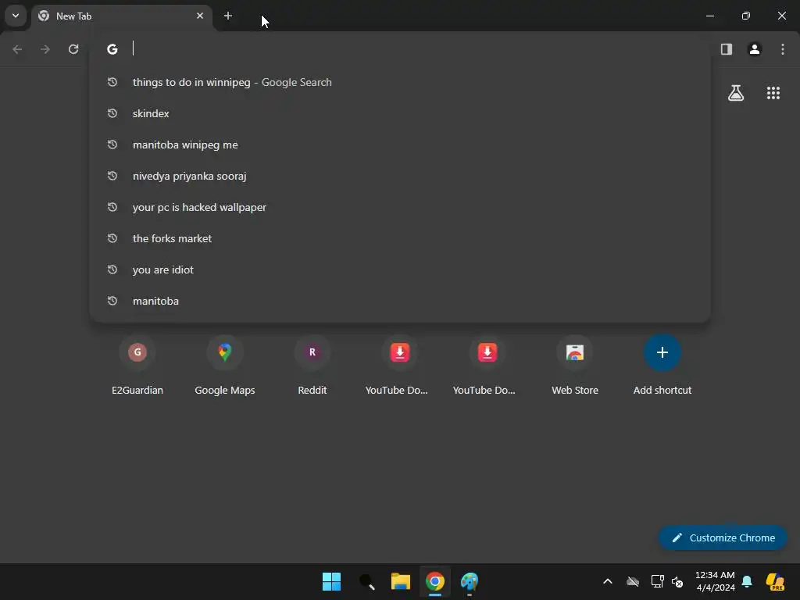
Task: Click the Chrome taskbar icon
Action: tap(435, 581)
